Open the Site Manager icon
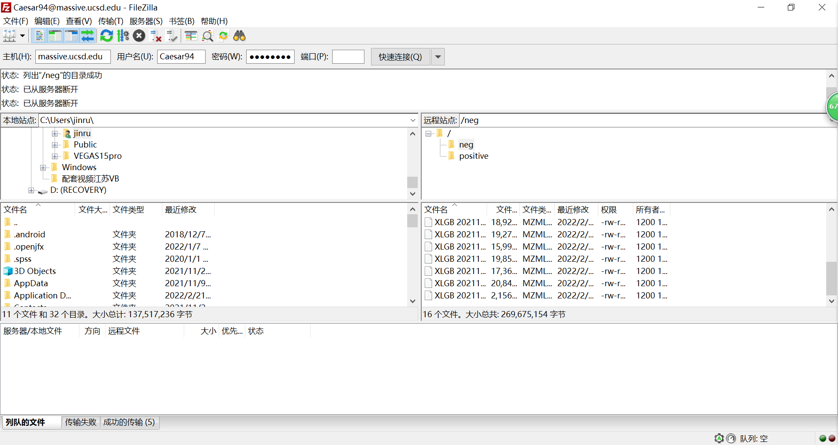 [x=10, y=36]
